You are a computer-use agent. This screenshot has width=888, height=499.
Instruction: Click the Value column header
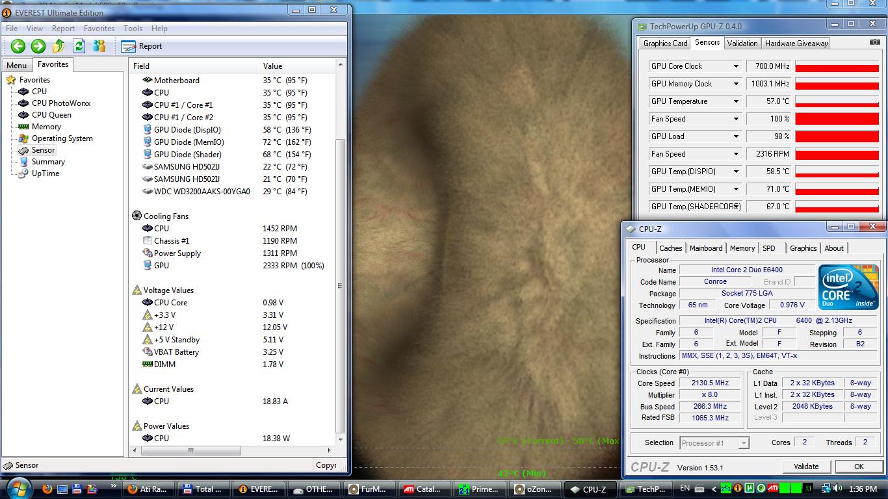(297, 66)
